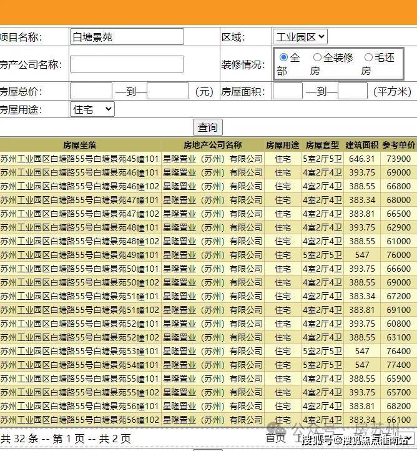The height and width of the screenshot is (451, 417).
Task: Click the 房屋用途 column header
Action: click(x=283, y=145)
